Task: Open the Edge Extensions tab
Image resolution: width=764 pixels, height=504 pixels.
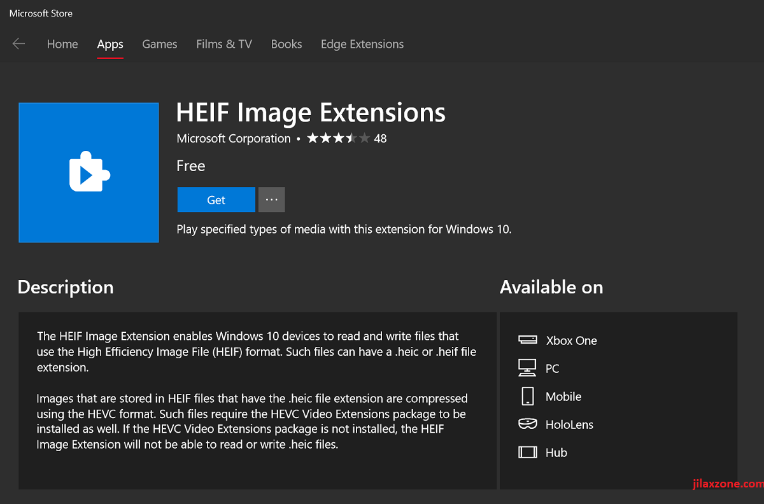Action: coord(362,44)
